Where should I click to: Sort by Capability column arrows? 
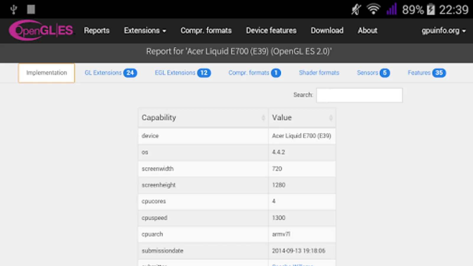click(263, 118)
